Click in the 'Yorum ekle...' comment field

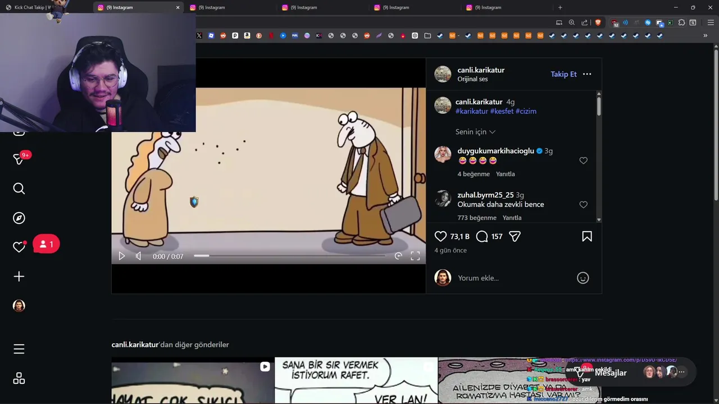click(514, 278)
